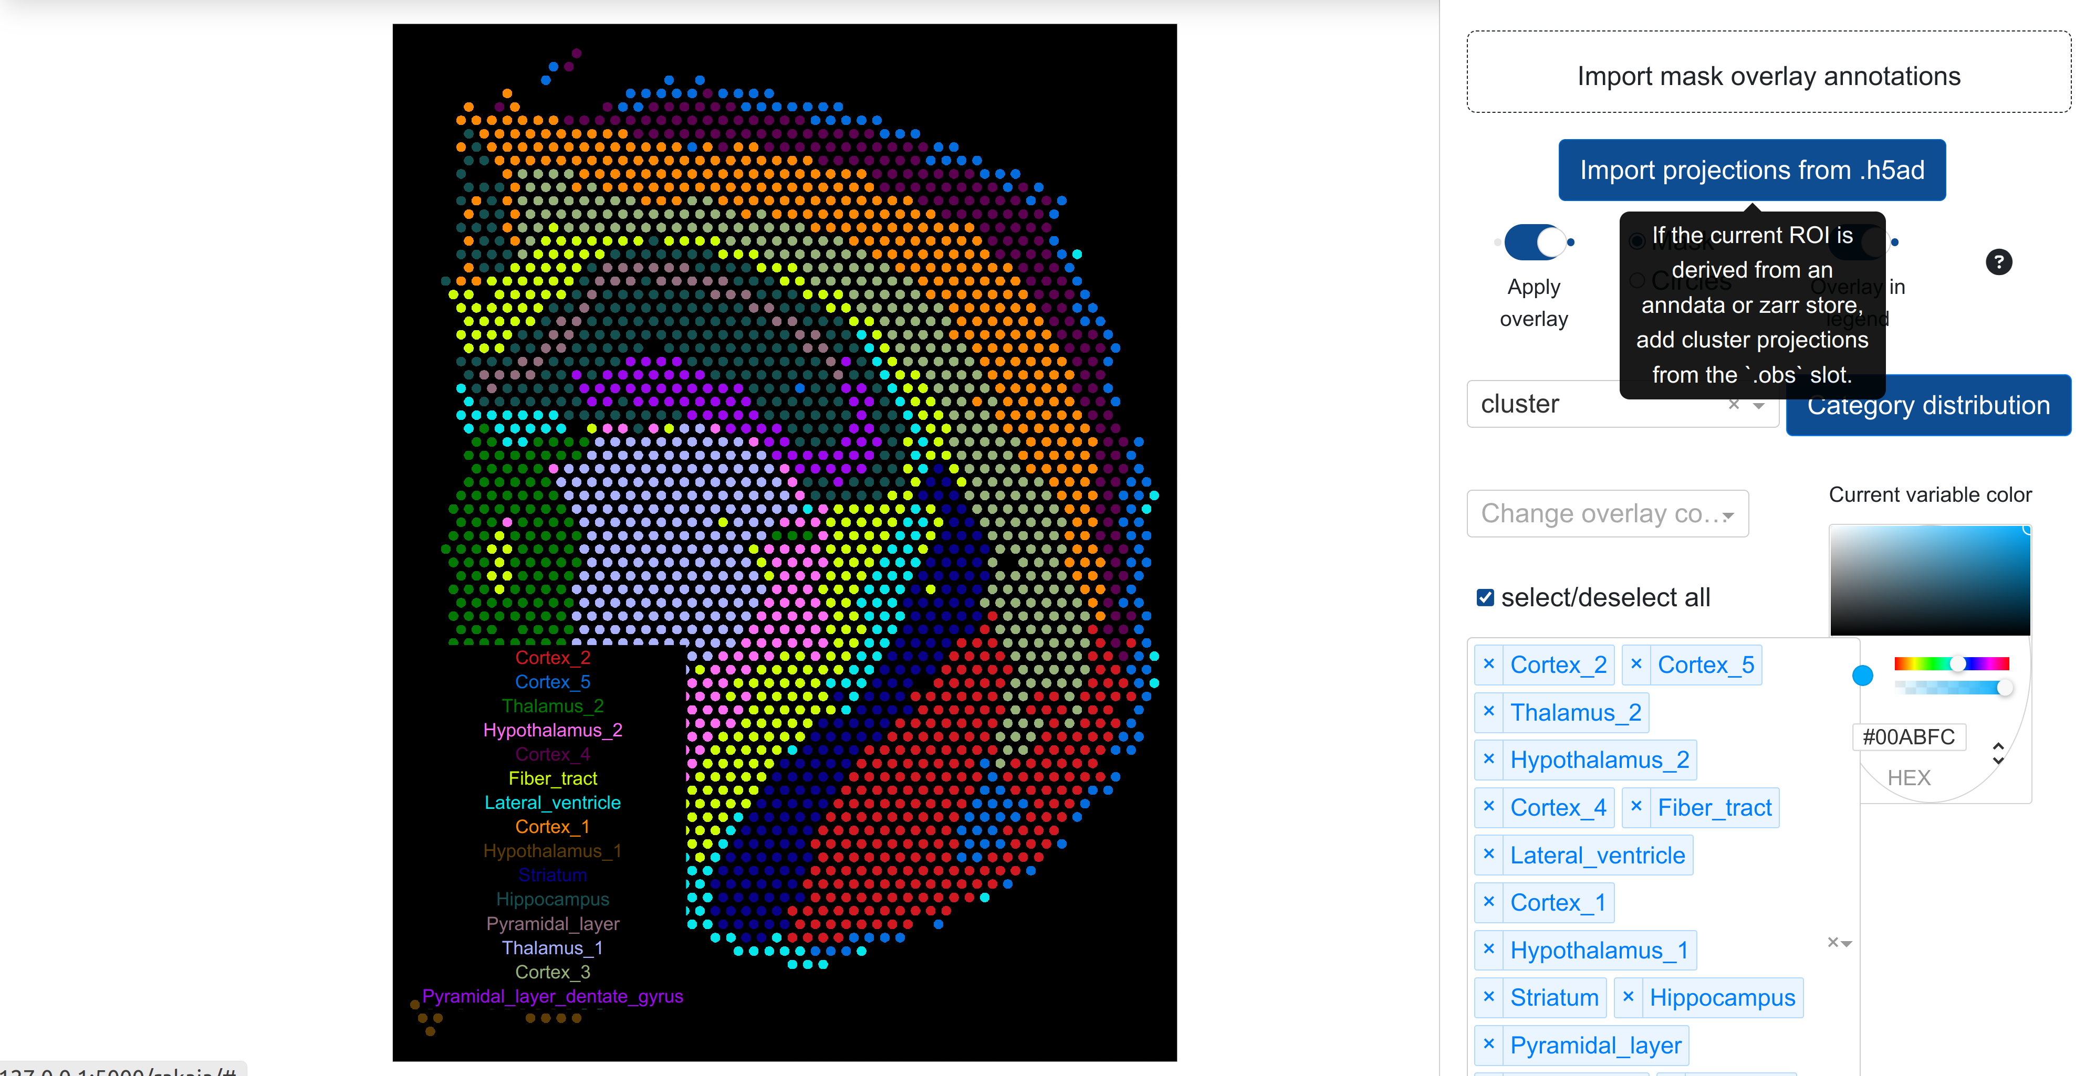Viewport: 2096px width, 1076px height.
Task: Remove the Fiber_tract tag
Action: pyautogui.click(x=1636, y=807)
